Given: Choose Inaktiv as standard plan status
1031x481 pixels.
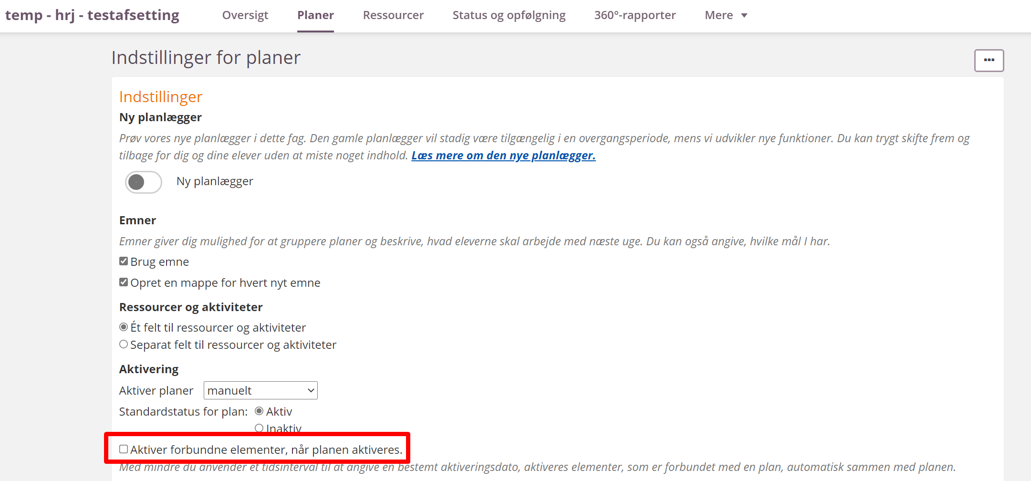Looking at the screenshot, I should click(259, 428).
